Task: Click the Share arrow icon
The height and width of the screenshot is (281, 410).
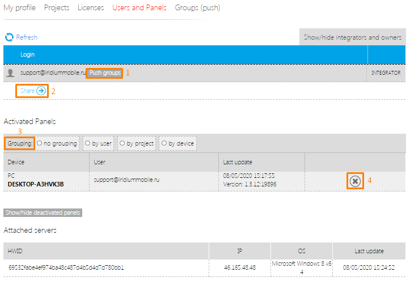Action: tap(41, 91)
